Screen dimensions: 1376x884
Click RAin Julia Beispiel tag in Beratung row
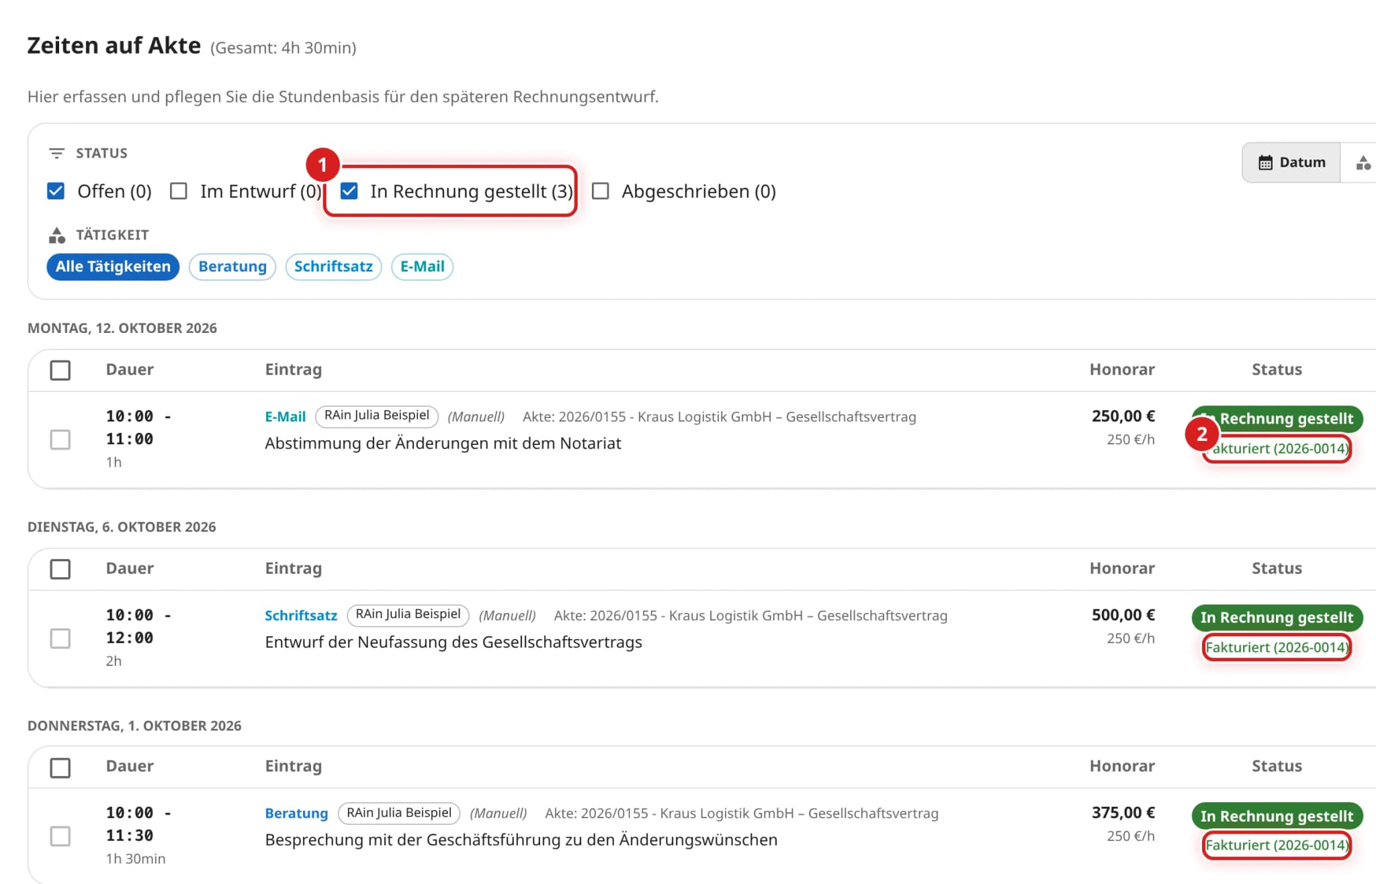[x=399, y=813]
